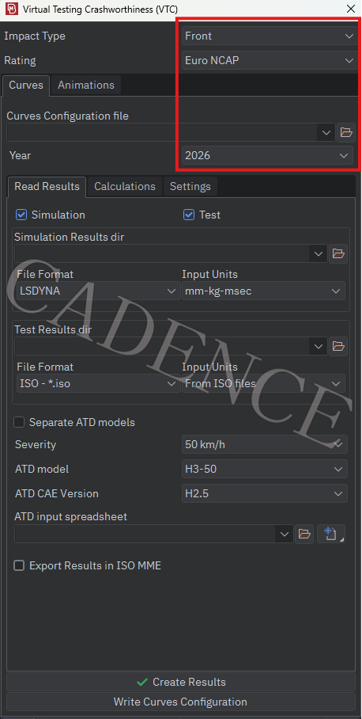Expand the Year dropdown set to 2026
Viewport: 362px width, 719px height.
pos(267,155)
